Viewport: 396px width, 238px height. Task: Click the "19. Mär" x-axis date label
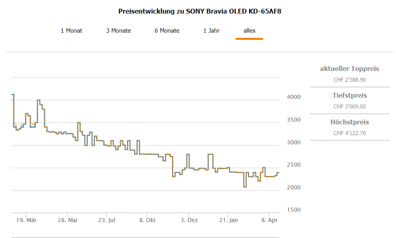click(27, 220)
